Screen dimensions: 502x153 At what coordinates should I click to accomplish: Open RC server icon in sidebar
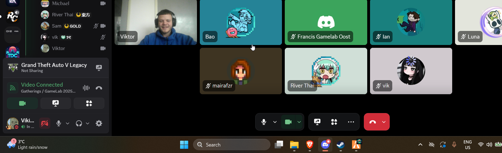(13, 16)
